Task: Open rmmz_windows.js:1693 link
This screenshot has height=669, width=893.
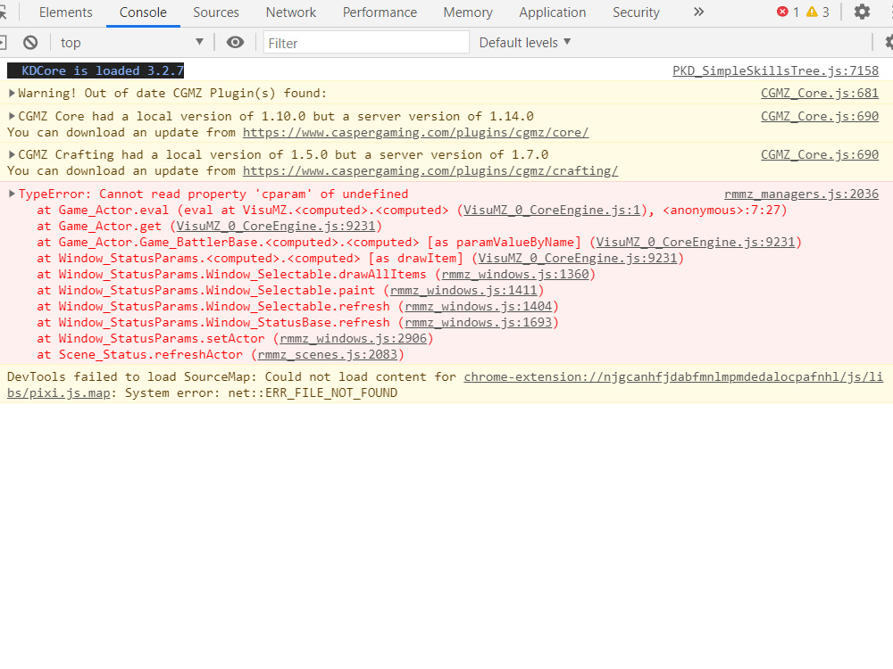Action: (x=479, y=322)
